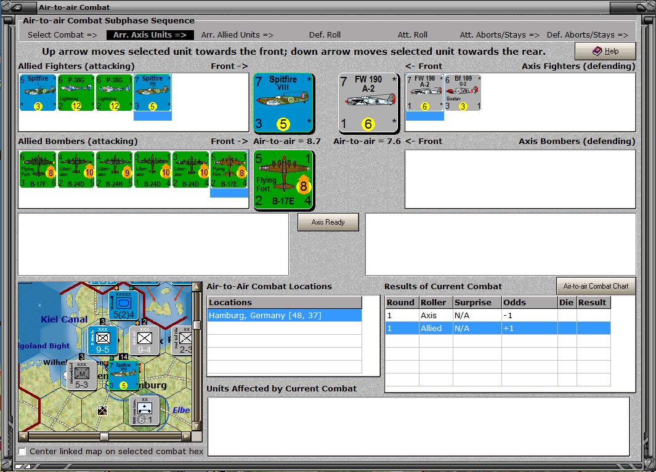This screenshot has width=656, height=472.
Task: Open Help for air-to-air combat
Action: (x=605, y=51)
